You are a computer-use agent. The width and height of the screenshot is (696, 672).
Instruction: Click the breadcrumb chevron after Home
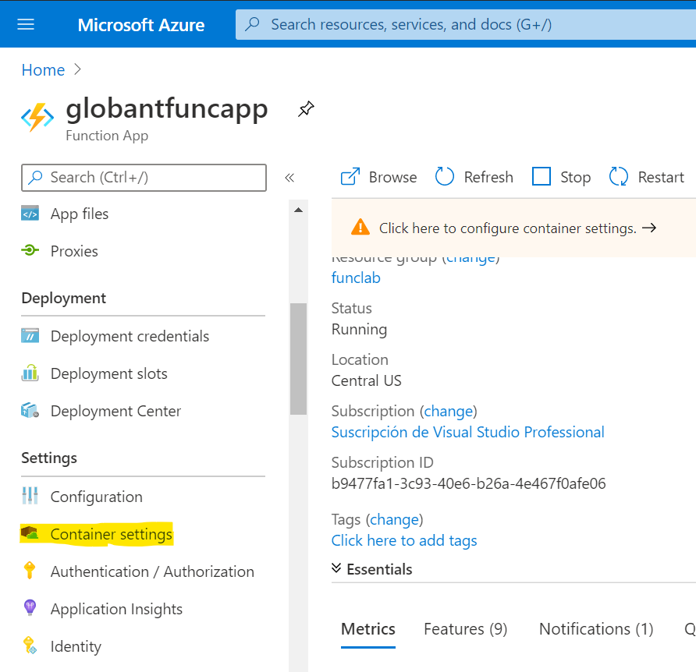coord(78,69)
